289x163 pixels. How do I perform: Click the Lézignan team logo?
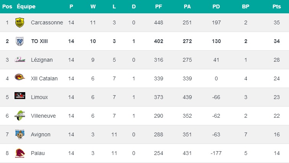coord(20,60)
